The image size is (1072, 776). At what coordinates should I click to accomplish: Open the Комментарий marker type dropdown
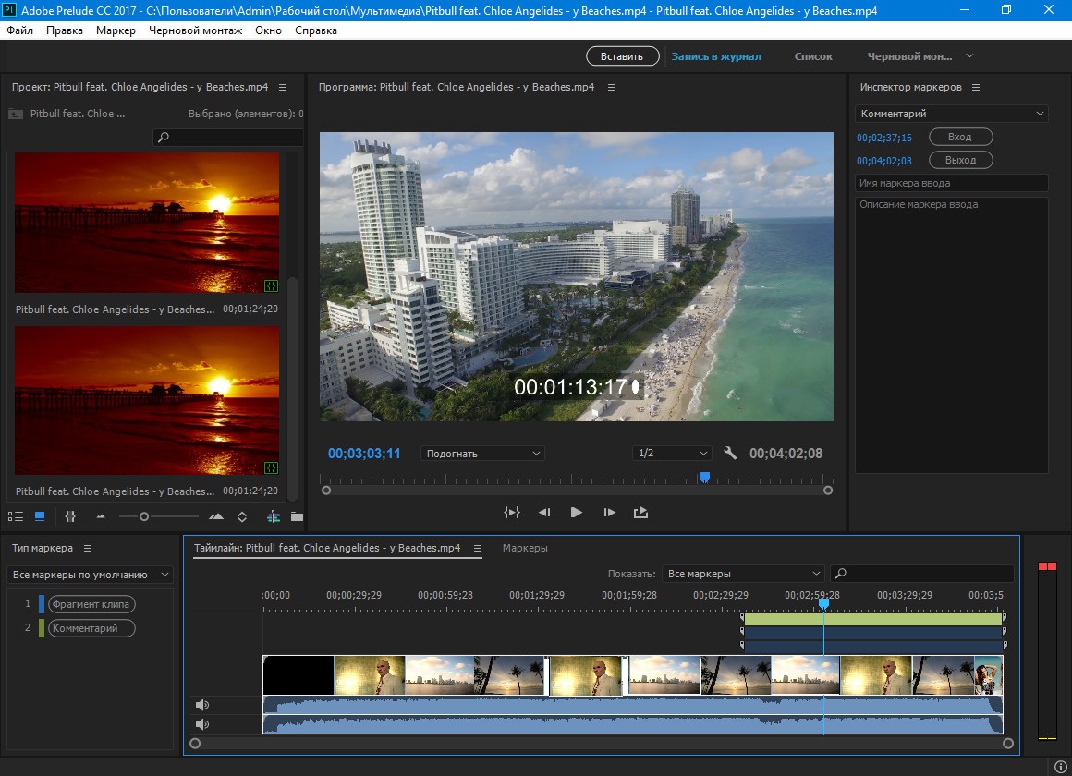click(952, 114)
